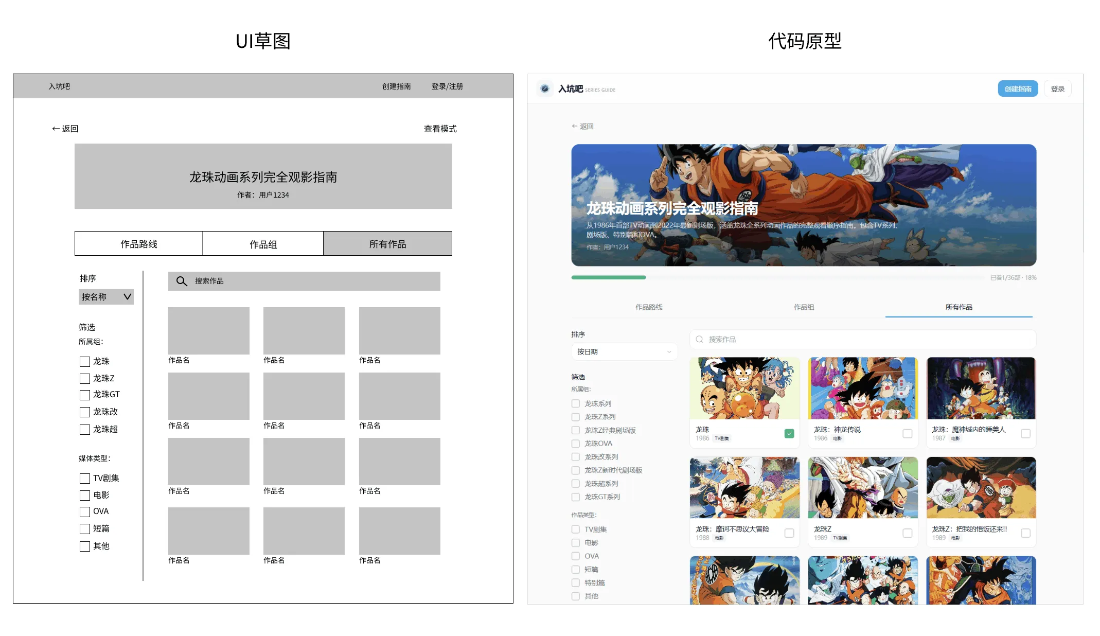
Task: Mark 龙珠:魔神城内的睡美人 as watched
Action: (1025, 434)
